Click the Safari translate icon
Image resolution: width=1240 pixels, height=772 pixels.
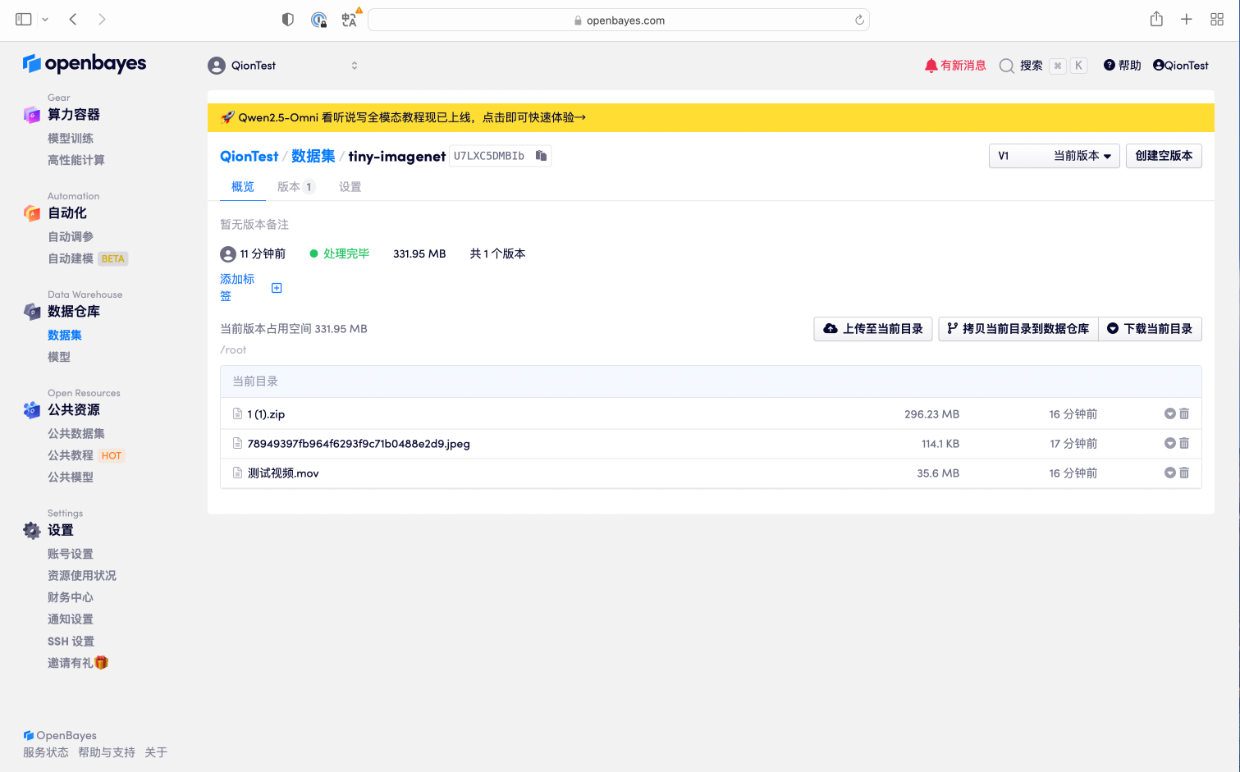[350, 20]
